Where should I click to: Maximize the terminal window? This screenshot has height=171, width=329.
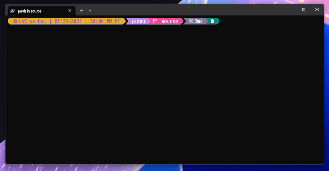click(x=304, y=9)
